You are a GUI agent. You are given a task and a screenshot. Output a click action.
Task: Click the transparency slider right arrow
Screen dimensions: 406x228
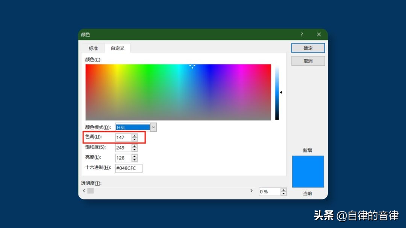click(251, 191)
